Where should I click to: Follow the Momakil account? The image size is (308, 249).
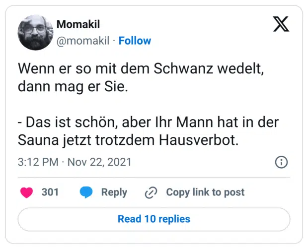tap(135, 41)
